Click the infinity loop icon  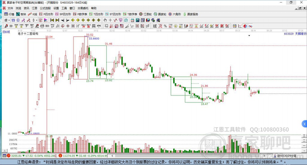click(250, 26)
